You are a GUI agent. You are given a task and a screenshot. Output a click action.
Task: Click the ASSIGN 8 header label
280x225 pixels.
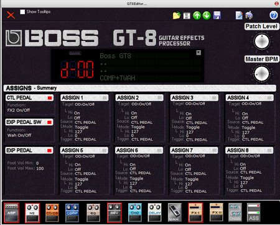(x=238, y=151)
